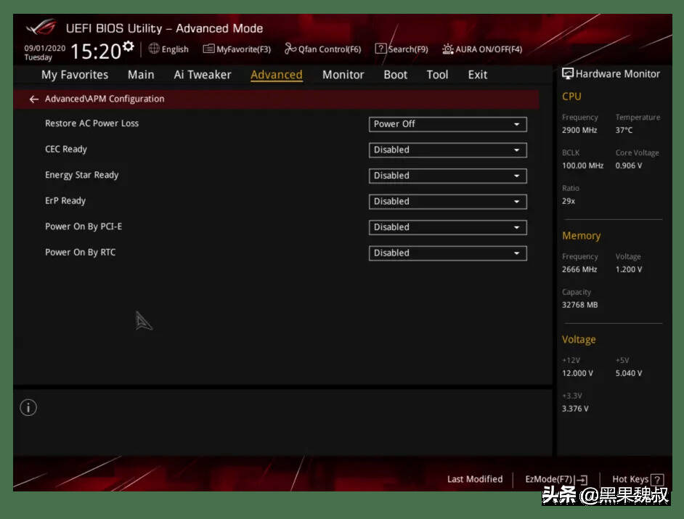The image size is (684, 519).
Task: Click BCLK value 100.00 MHz
Action: pos(583,165)
